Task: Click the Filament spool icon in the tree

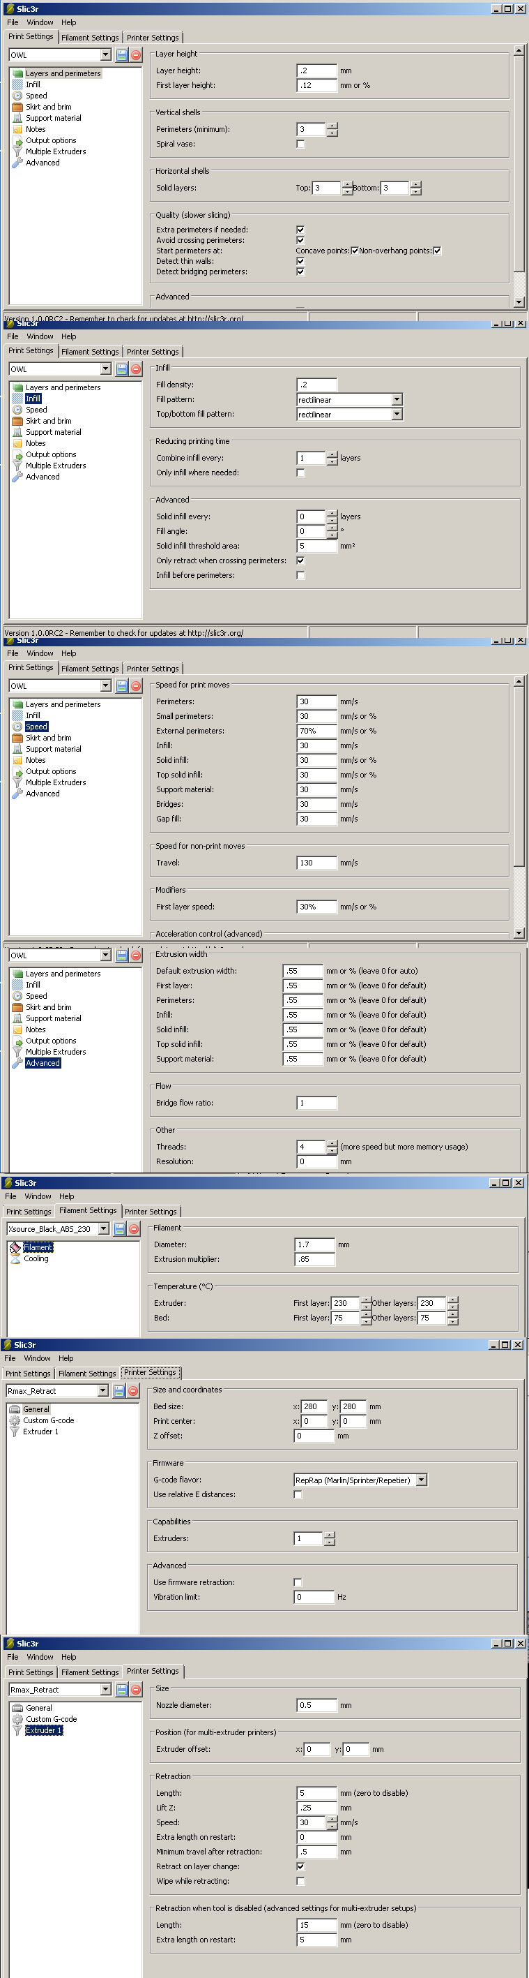Action: pyautogui.click(x=15, y=1248)
